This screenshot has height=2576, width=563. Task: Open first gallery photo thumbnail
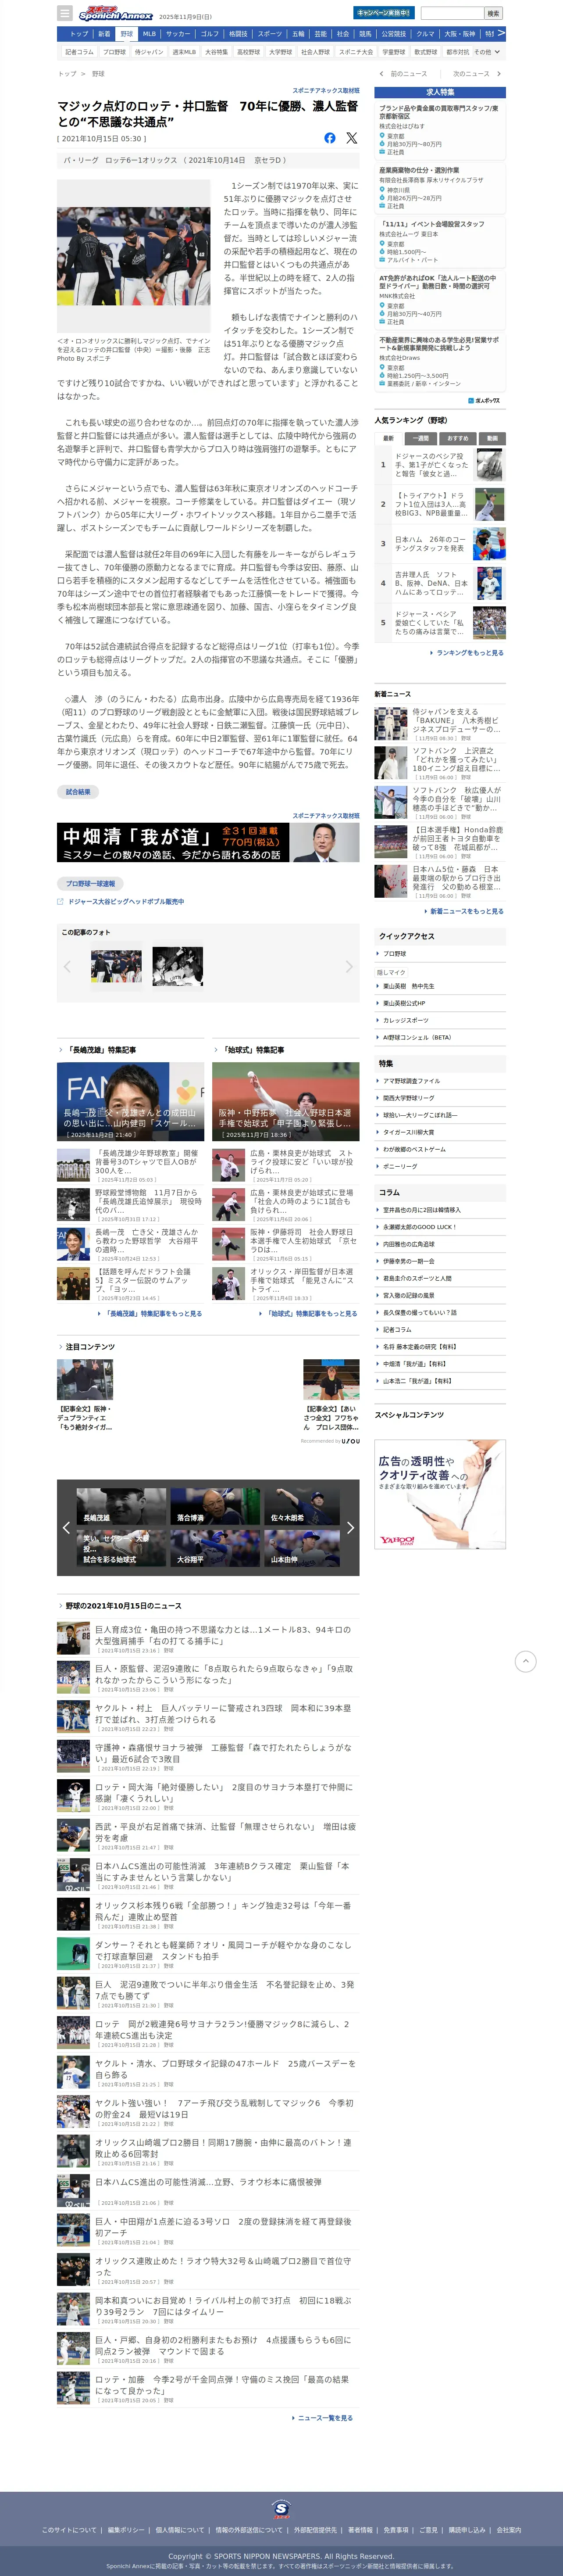116,966
